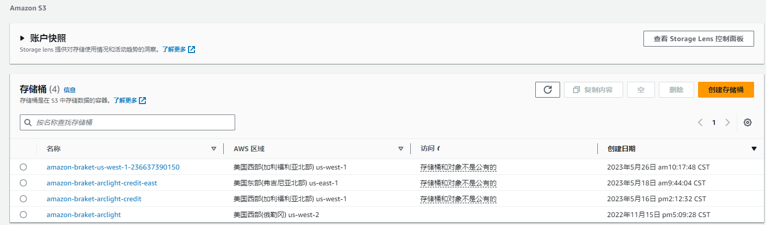Click the refresh bucket list icon

[547, 90]
